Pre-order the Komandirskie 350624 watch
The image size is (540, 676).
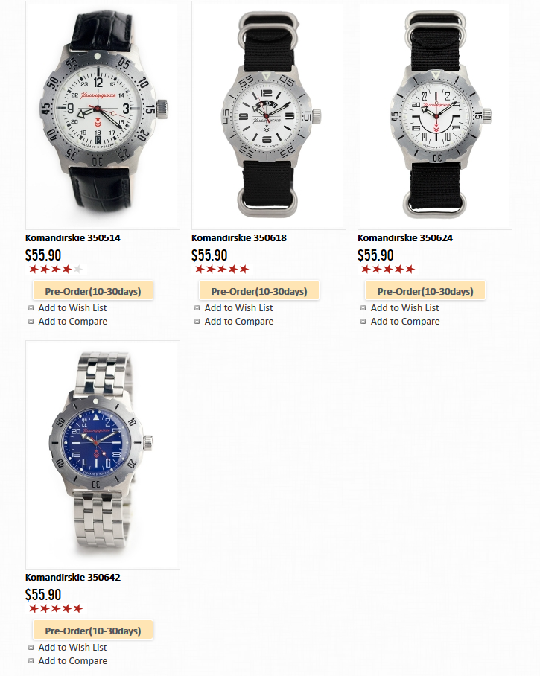coord(425,291)
